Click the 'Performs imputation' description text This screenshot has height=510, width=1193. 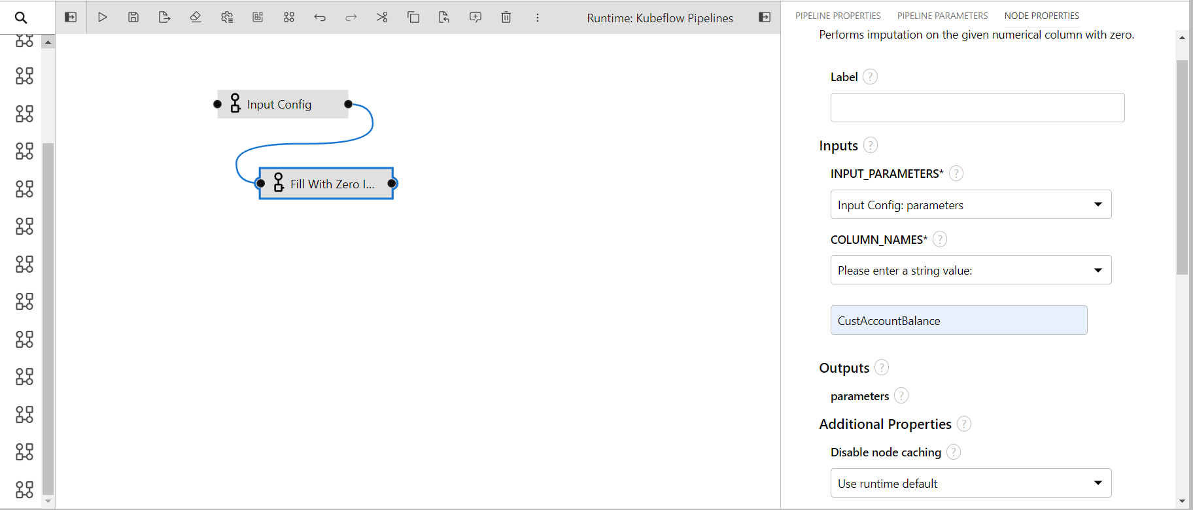(977, 35)
